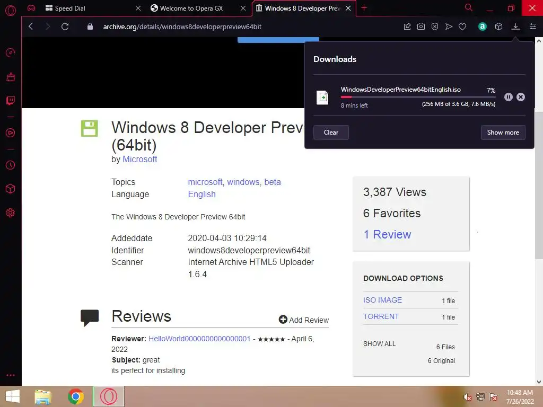Open a new tab with plus

(364, 8)
